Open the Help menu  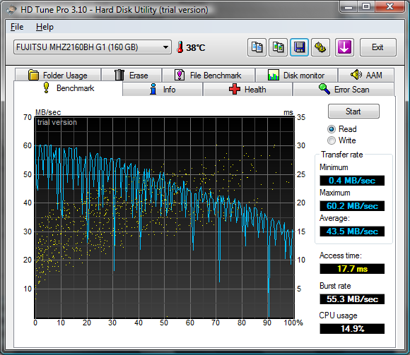pyautogui.click(x=45, y=27)
